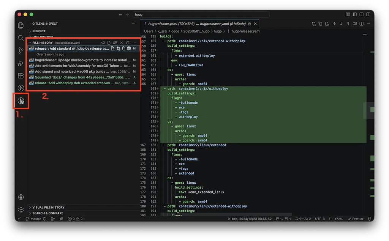Viewport: 389px width, 241px height.
Task: Open the Search view in activity bar
Action: [21, 38]
